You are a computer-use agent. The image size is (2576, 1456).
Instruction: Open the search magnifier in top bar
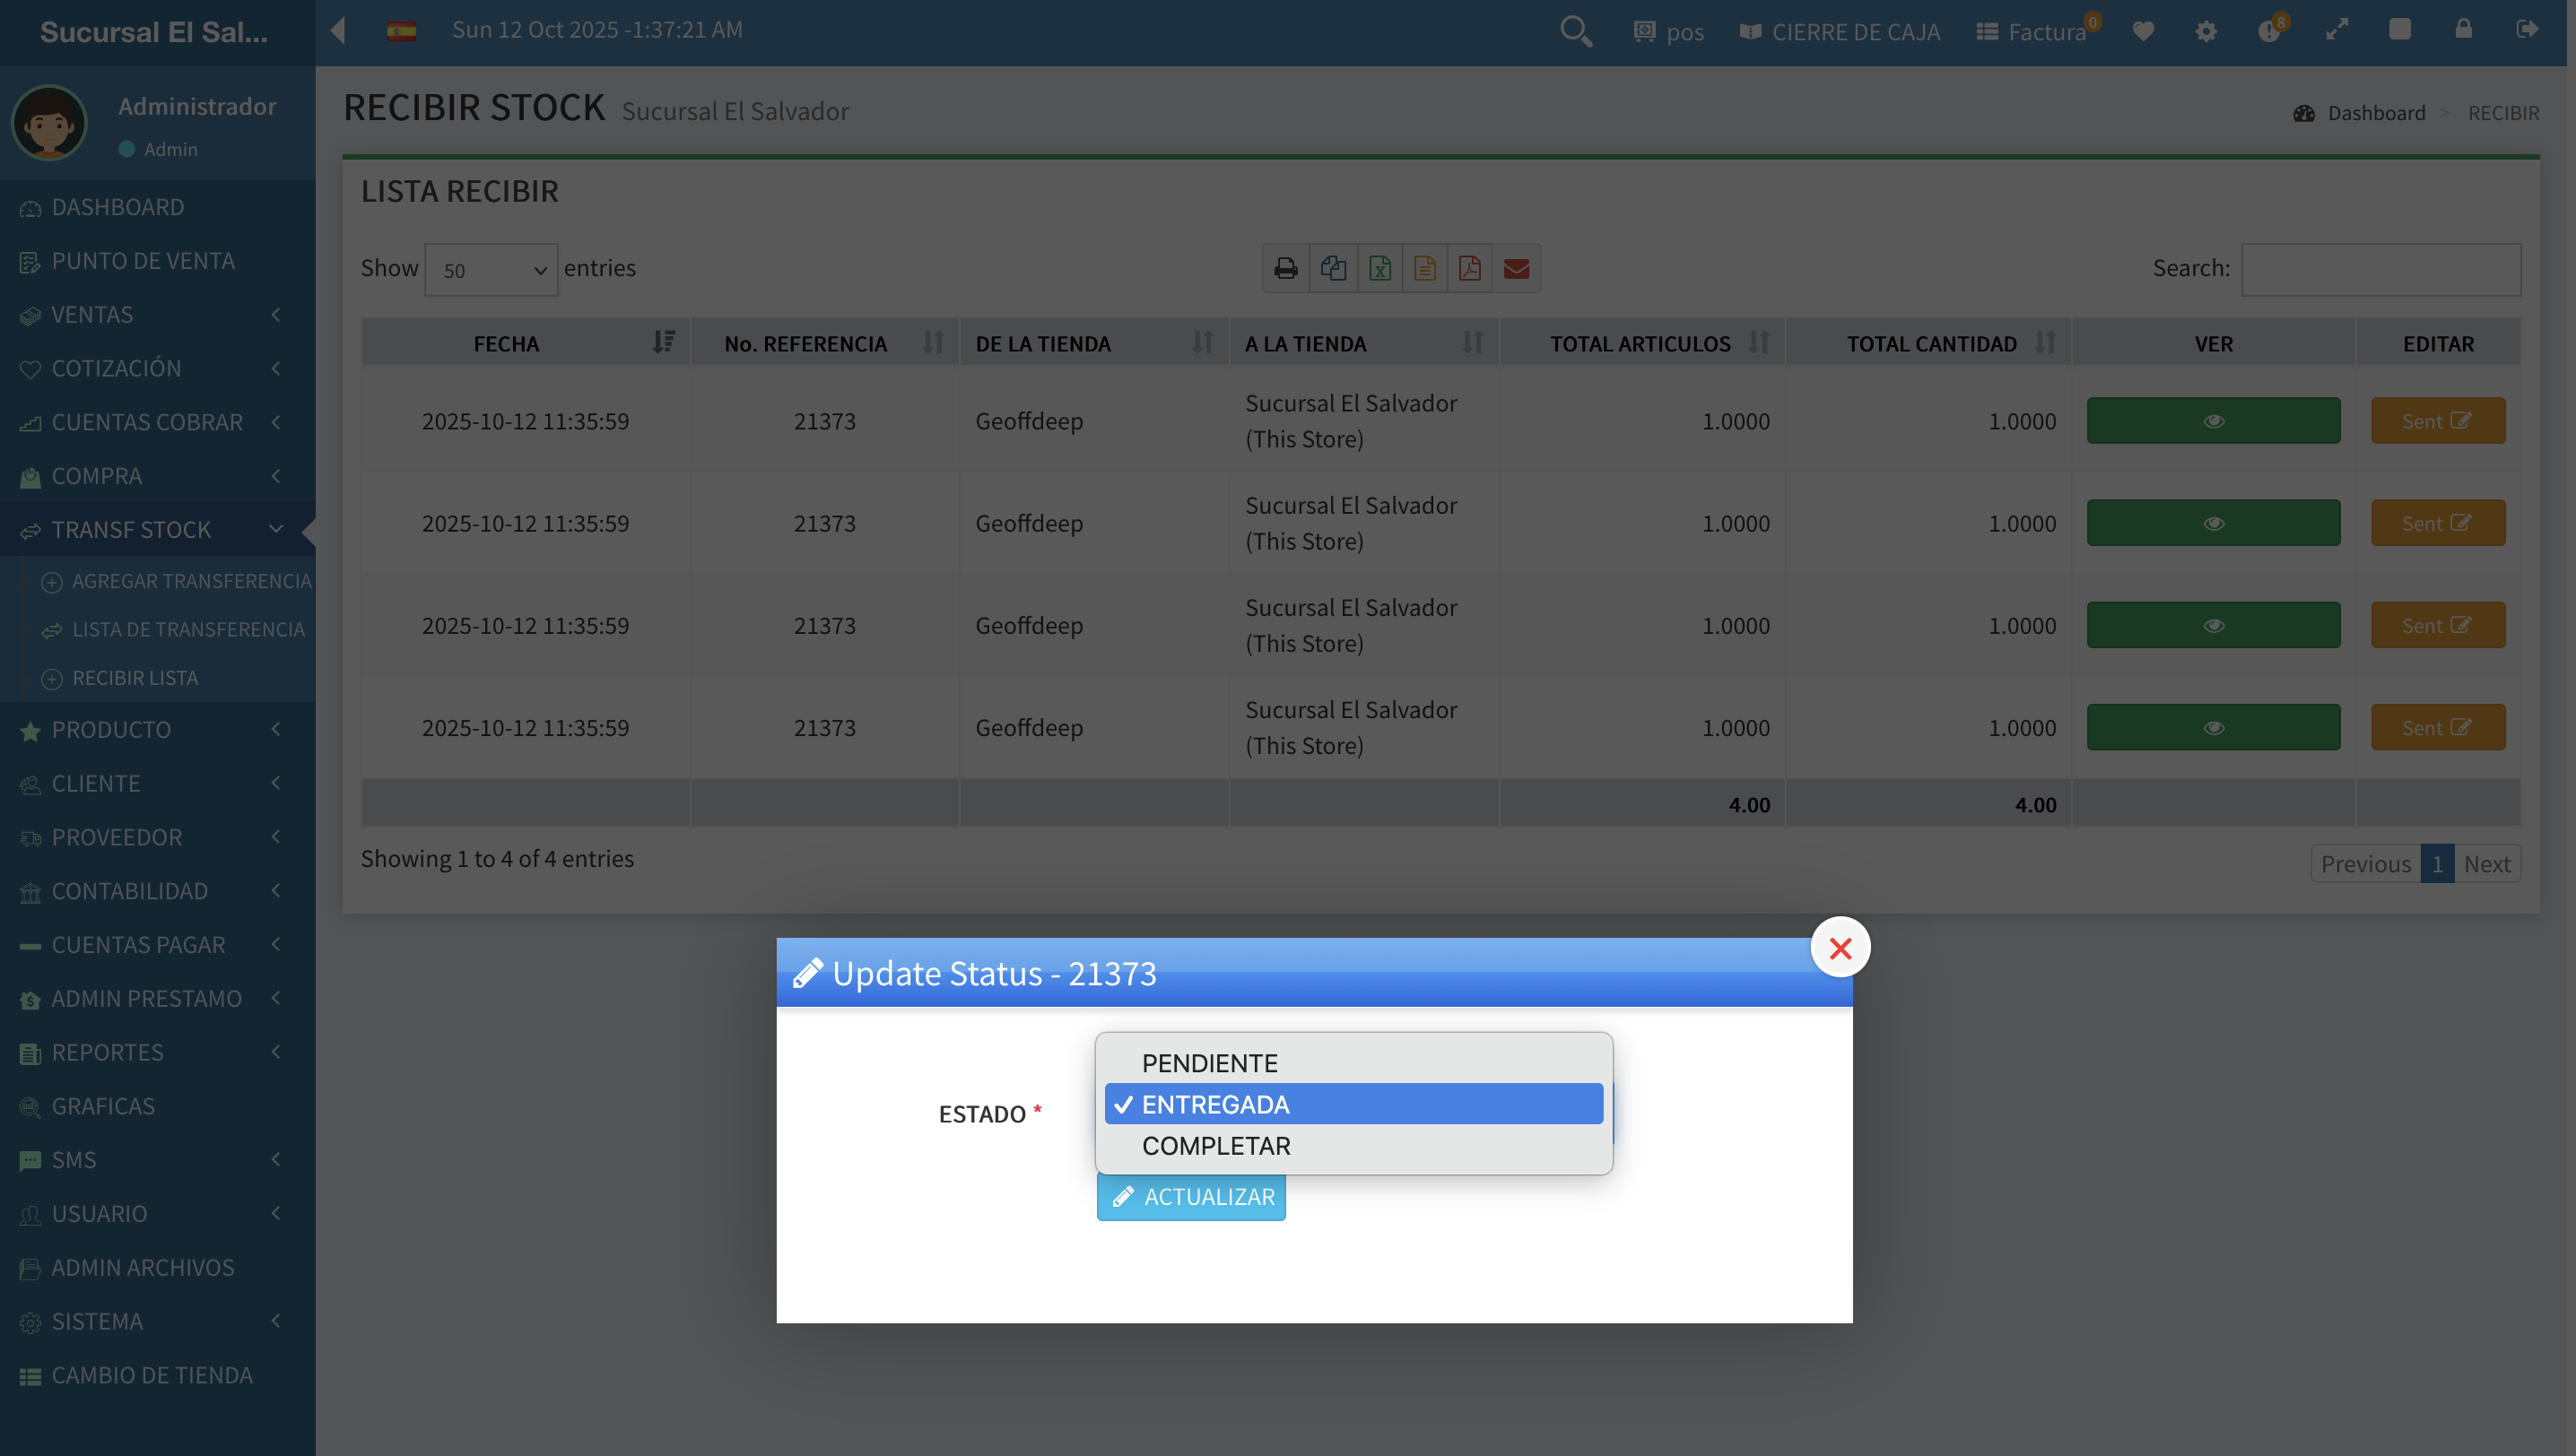click(x=1576, y=32)
